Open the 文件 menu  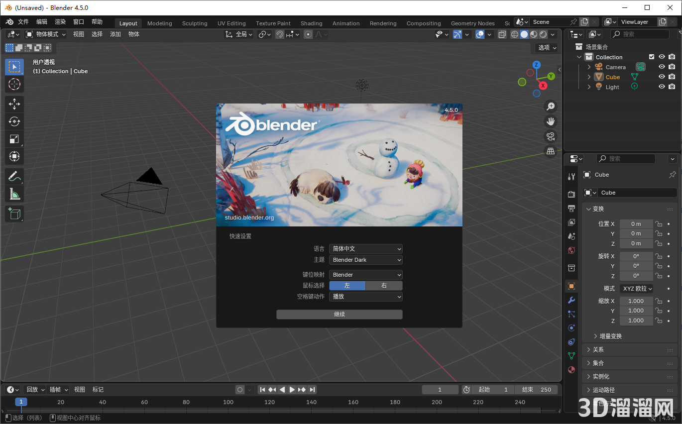point(23,21)
